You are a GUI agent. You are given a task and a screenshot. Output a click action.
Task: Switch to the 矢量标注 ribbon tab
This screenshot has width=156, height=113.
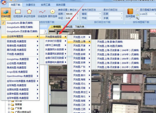pyautogui.click(x=30, y=5)
